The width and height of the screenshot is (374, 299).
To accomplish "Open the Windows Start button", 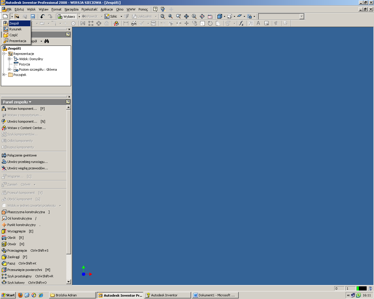I will (x=8, y=295).
